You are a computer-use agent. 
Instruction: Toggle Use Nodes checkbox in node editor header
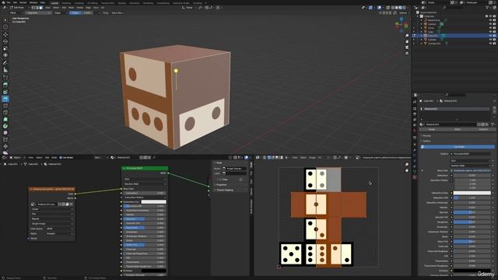coord(61,157)
